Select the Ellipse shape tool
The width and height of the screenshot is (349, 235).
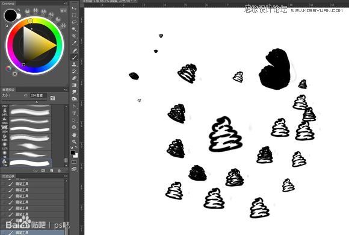tap(74, 127)
